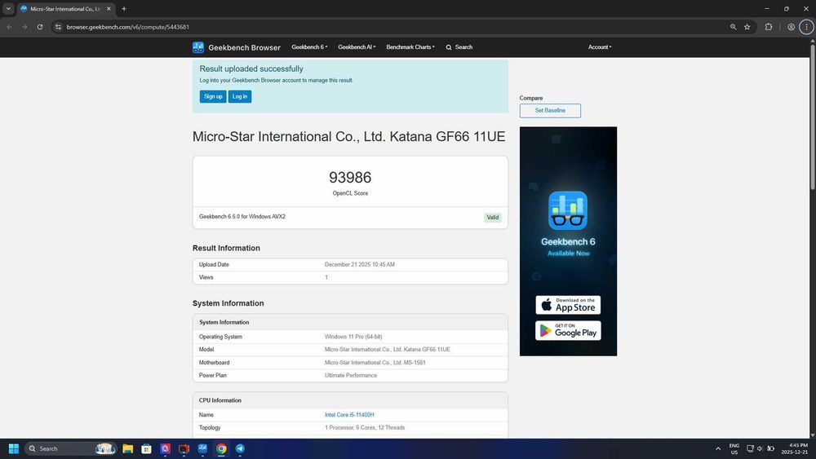The width and height of the screenshot is (816, 459).
Task: Reload the page with the refresh icon
Action: click(39, 27)
